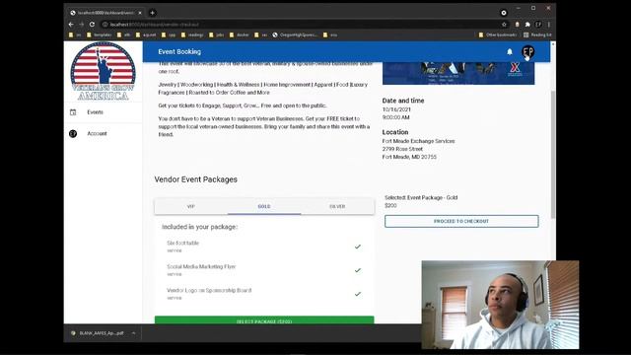Open the EP user avatar menu
Image resolution: width=631 pixels, height=355 pixels.
pyautogui.click(x=527, y=51)
